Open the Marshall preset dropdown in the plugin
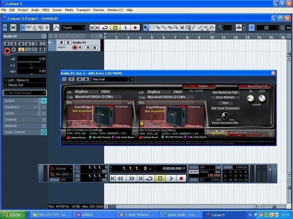 (111, 79)
